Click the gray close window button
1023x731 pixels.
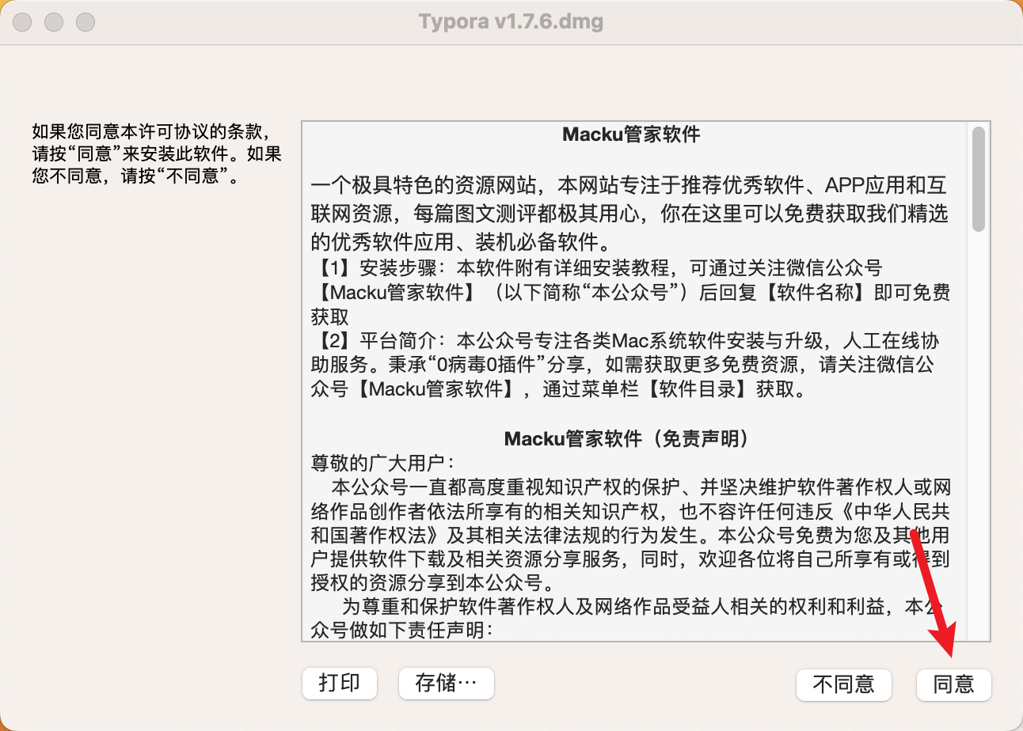(22, 22)
